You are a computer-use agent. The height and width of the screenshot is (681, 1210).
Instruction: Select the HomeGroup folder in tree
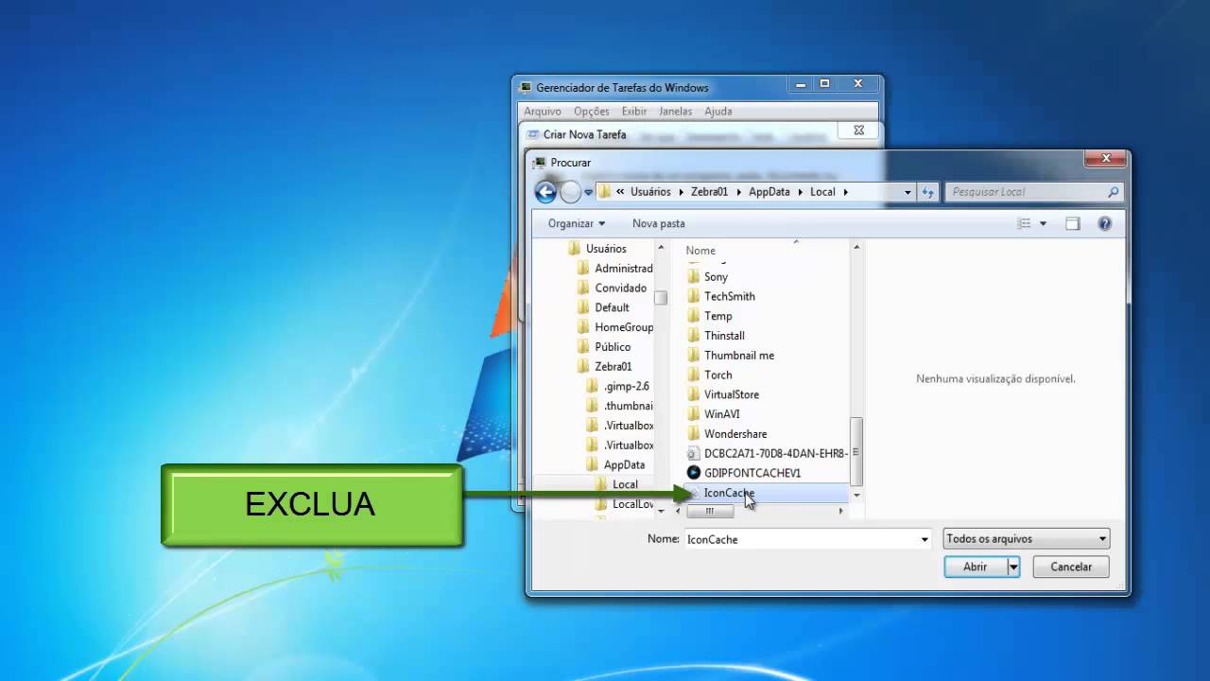(x=624, y=328)
